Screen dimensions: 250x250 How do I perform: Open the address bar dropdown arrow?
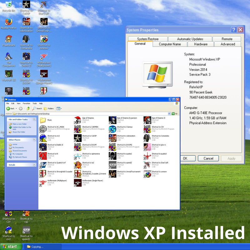click(169, 114)
